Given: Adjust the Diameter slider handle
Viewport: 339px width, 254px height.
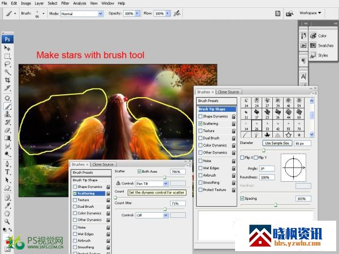Looking at the screenshot, I should coord(263,150).
